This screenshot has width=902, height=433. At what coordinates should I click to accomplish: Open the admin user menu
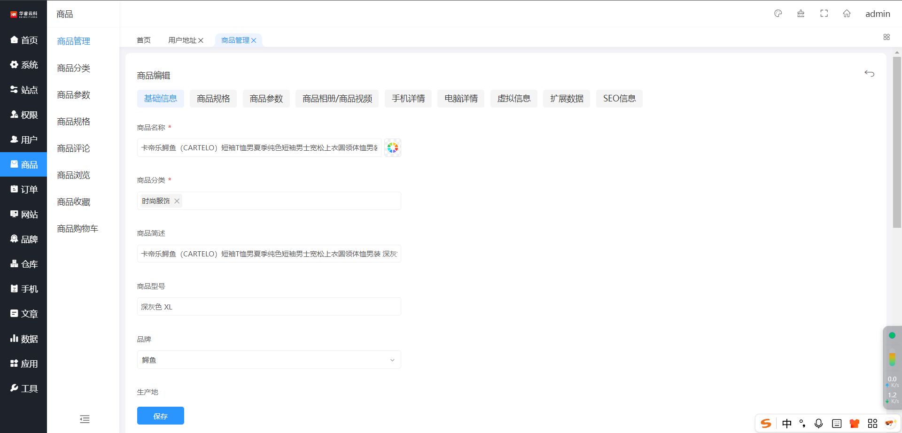878,14
